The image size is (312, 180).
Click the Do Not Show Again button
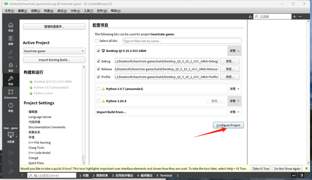click(287, 168)
